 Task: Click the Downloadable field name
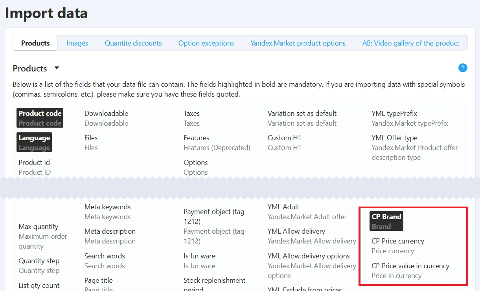coord(106,113)
